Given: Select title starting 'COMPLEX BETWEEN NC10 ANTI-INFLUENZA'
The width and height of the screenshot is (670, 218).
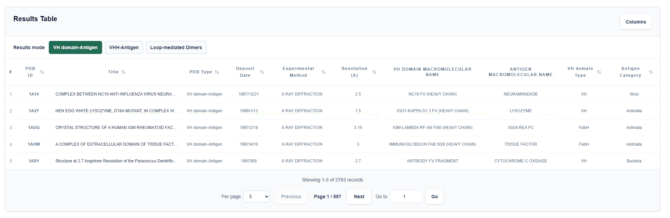Looking at the screenshot, I should pos(116,94).
